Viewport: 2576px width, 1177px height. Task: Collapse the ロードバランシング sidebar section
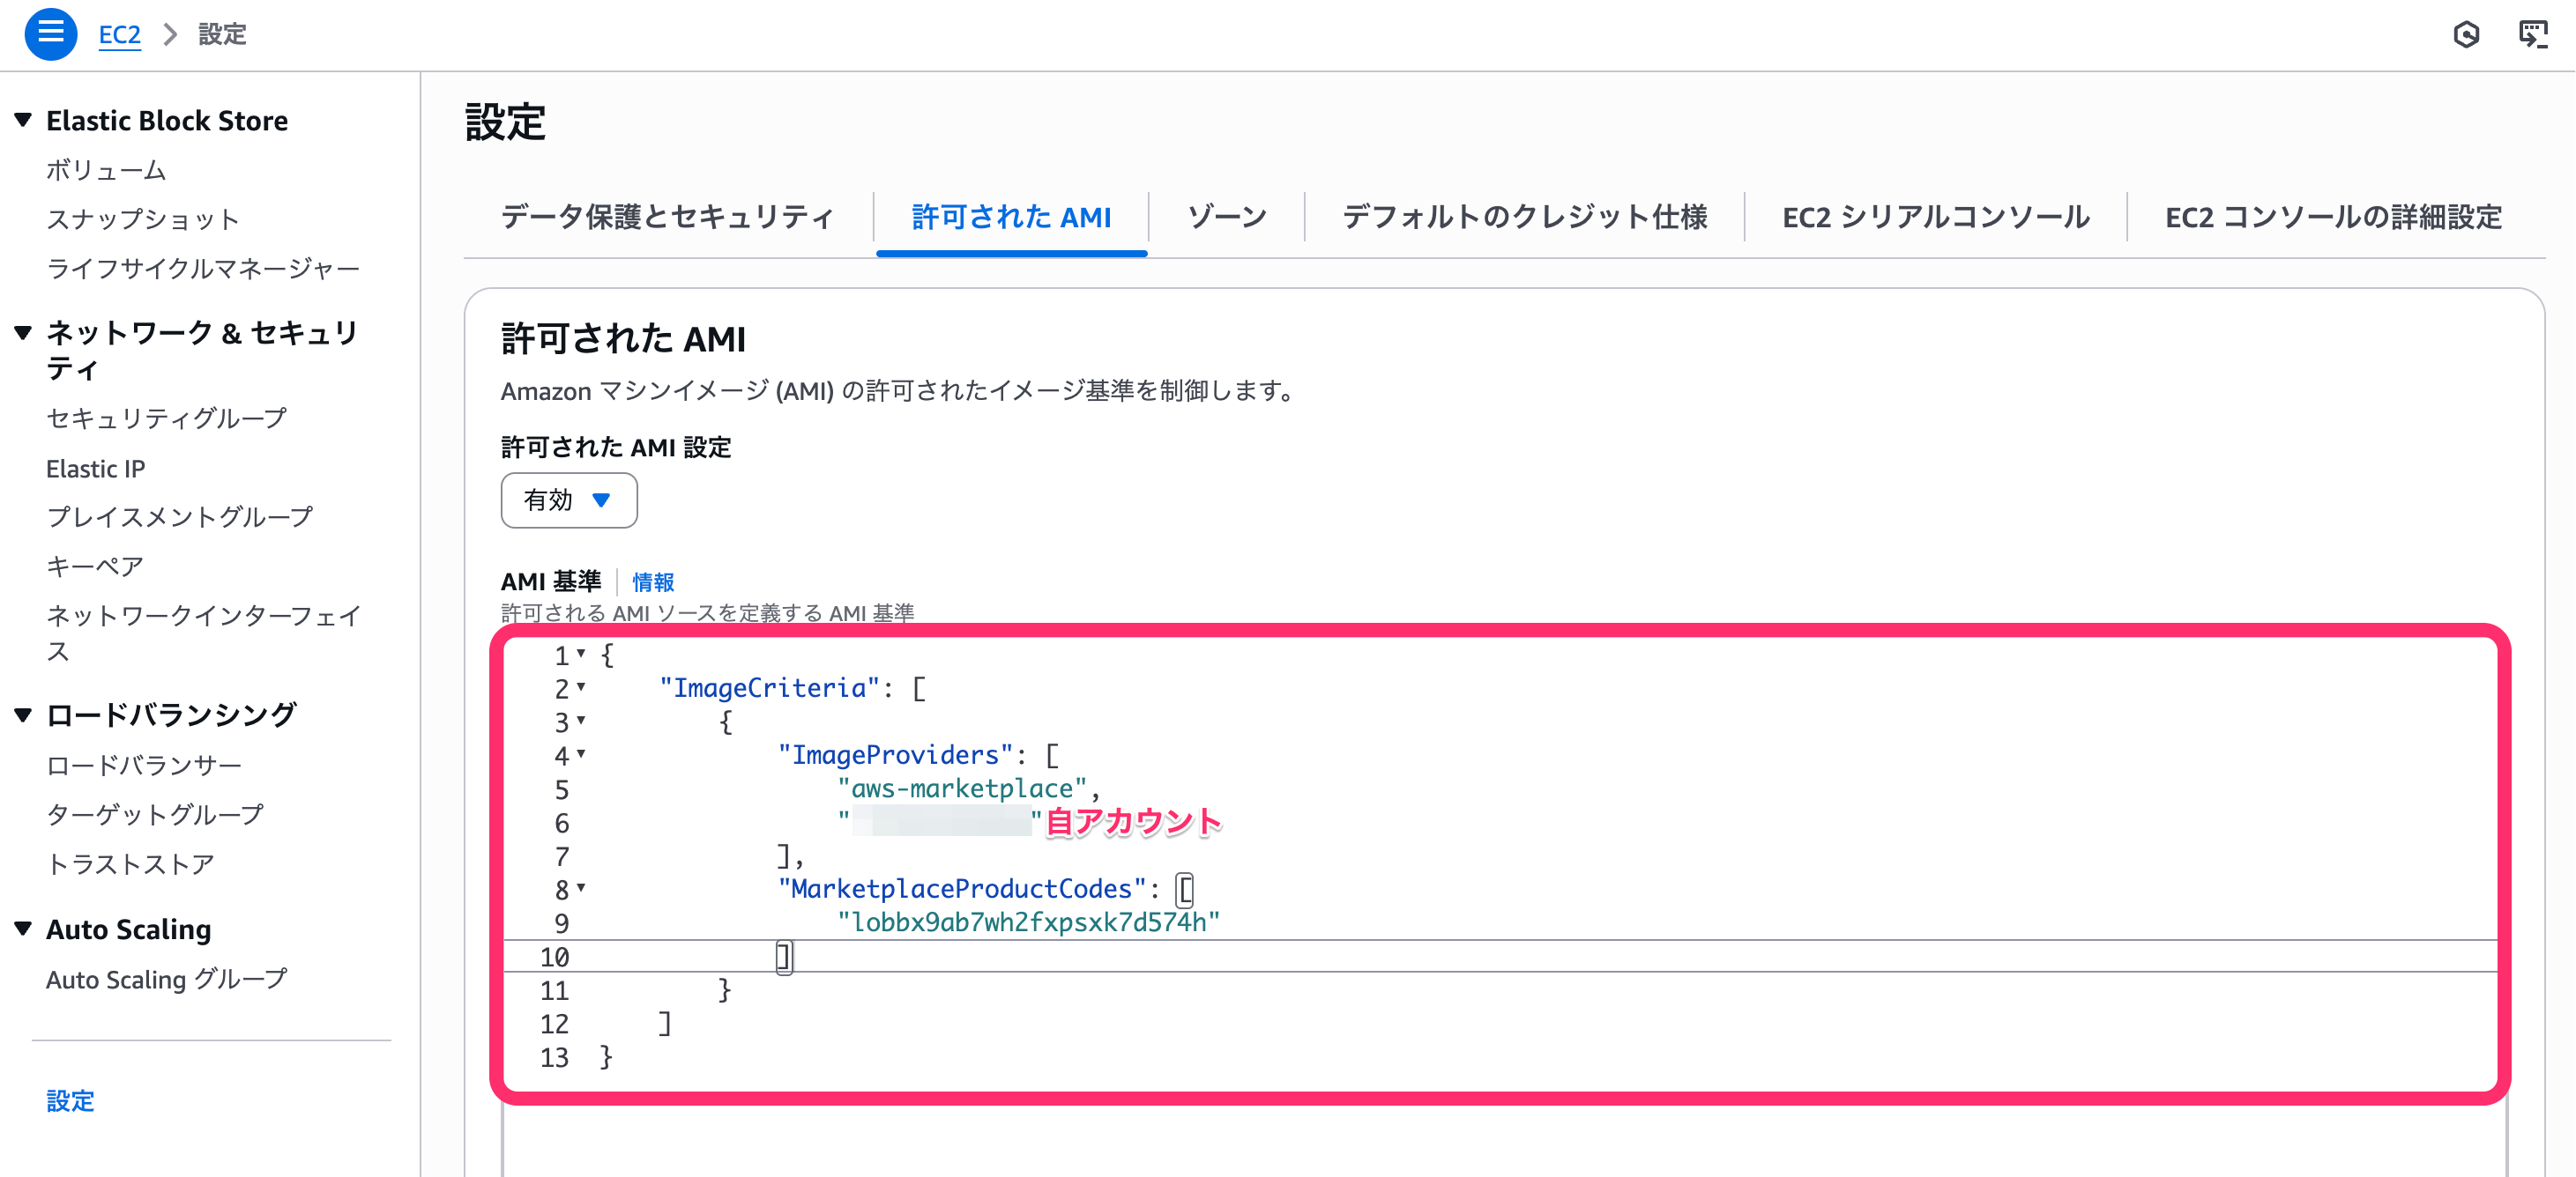click(x=24, y=714)
